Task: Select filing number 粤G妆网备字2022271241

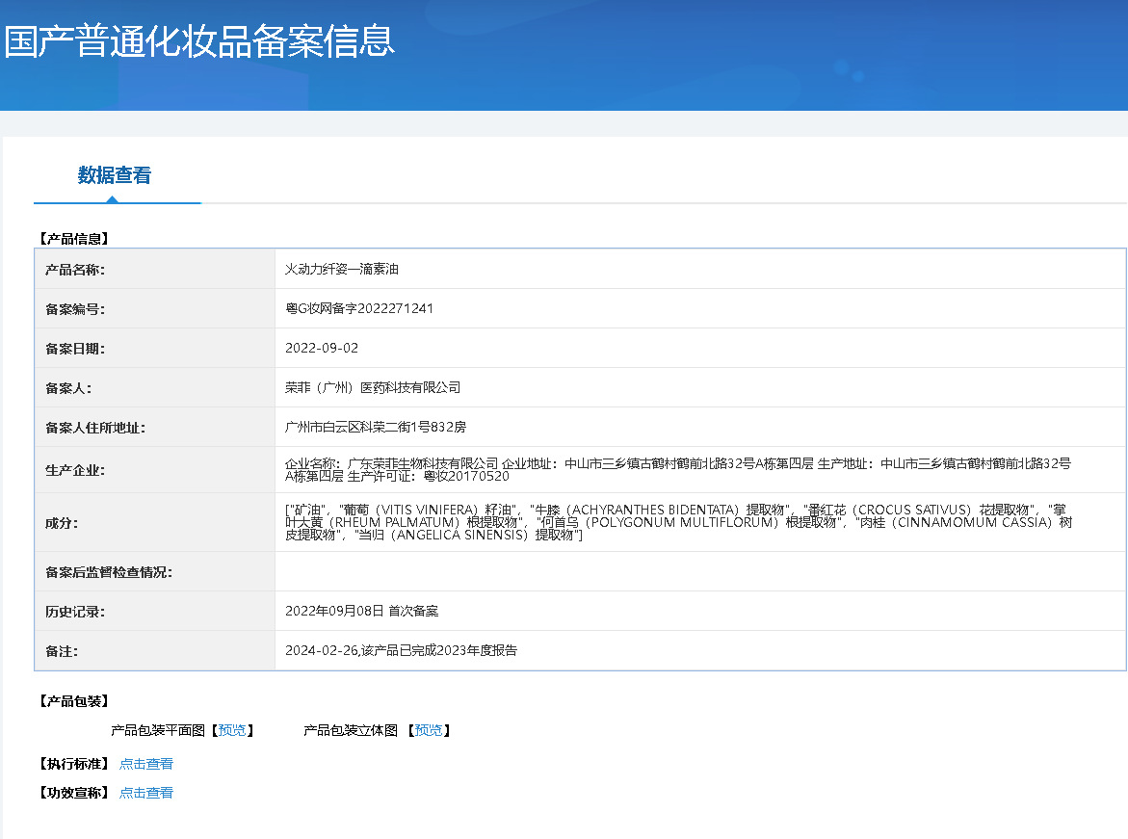Action: pyautogui.click(x=359, y=308)
